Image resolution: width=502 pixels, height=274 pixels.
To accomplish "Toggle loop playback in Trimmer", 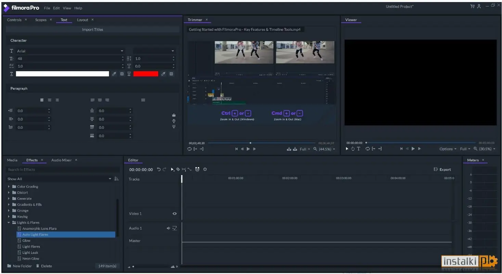I will tap(190, 149).
